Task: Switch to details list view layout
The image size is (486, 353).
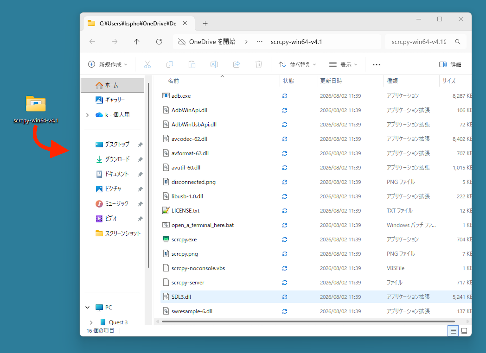Action: coord(453,331)
